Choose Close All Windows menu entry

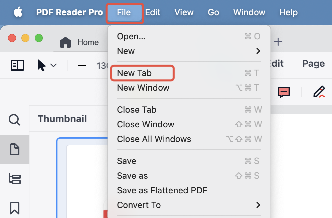tap(154, 139)
